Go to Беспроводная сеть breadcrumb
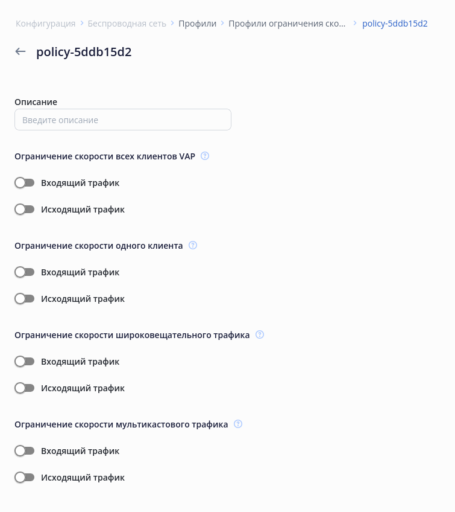 pos(127,24)
